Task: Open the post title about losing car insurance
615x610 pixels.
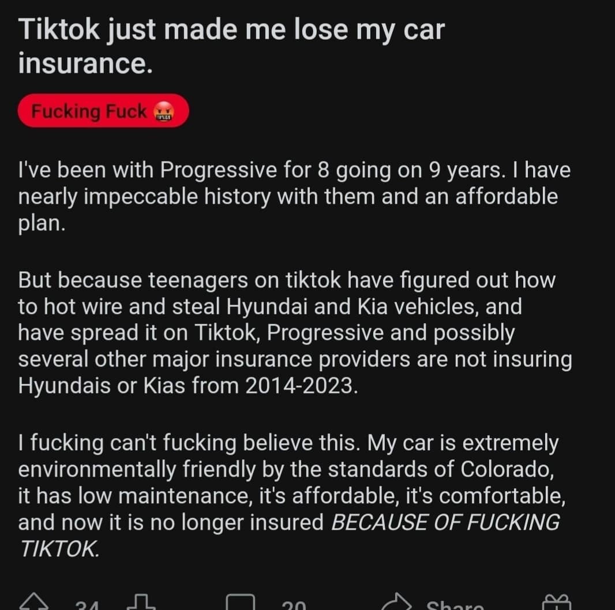Action: click(x=231, y=45)
